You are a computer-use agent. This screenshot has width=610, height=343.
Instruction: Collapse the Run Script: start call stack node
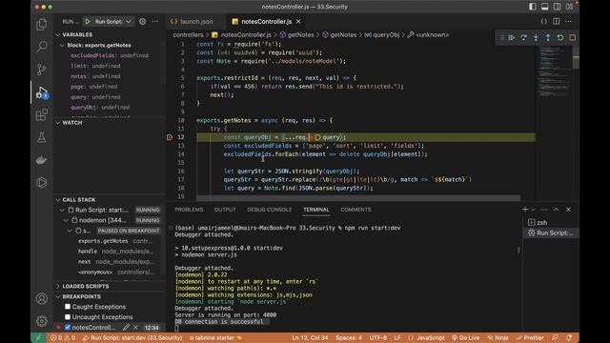click(61, 210)
